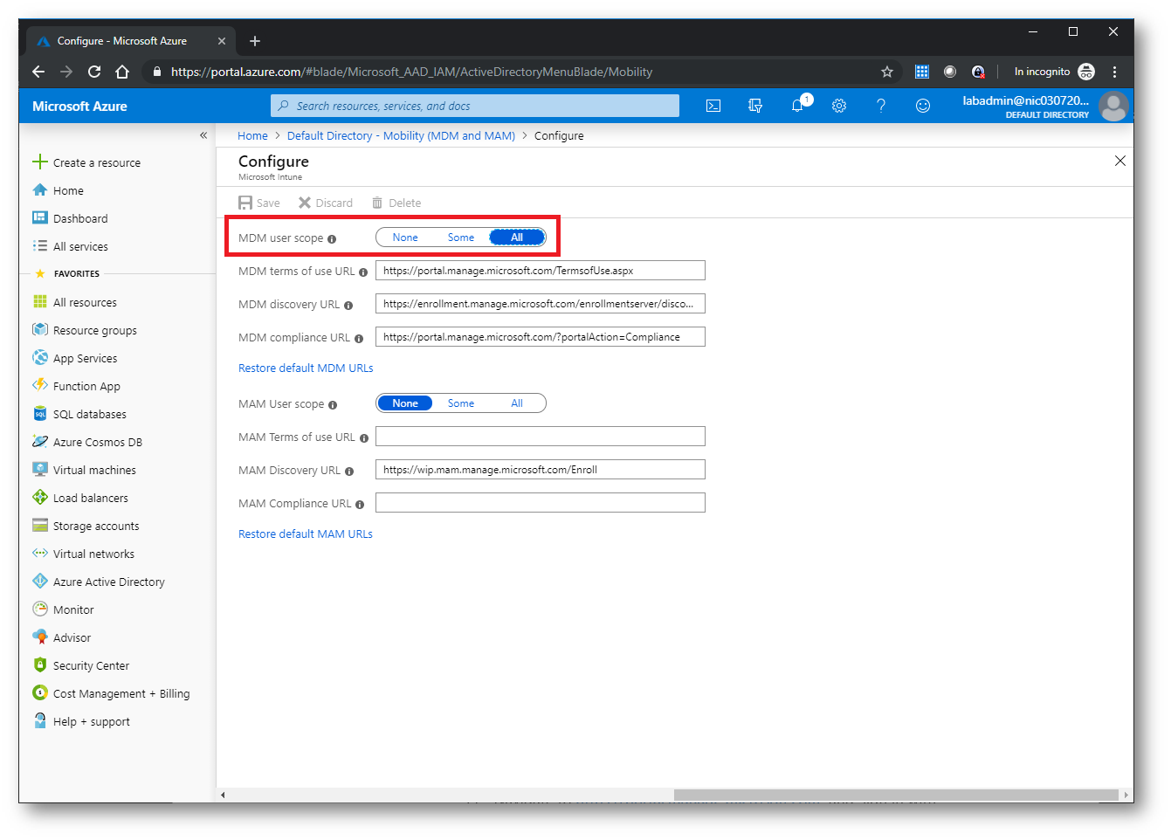Show info for MAM User scope
1171x840 pixels.
click(x=333, y=405)
